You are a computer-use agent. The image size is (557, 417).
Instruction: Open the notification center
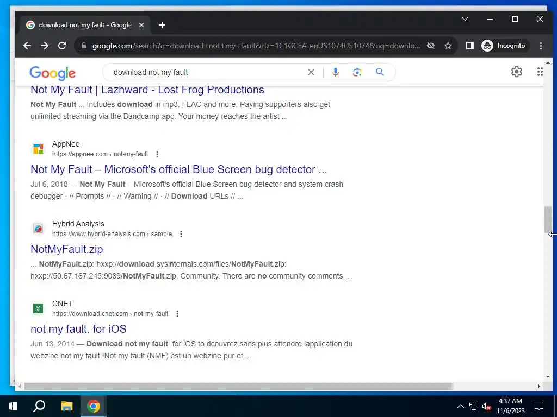pyautogui.click(x=539, y=406)
